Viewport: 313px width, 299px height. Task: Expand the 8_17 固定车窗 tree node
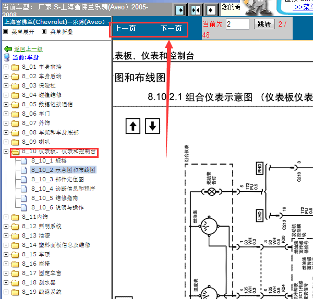coord(6,273)
